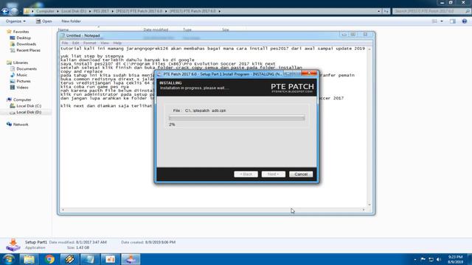The width and height of the screenshot is (472, 265).
Task: Open Notepad View menu
Action: pos(105,43)
